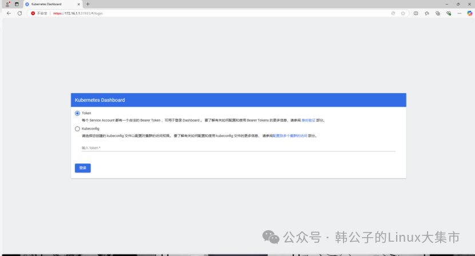The image size is (475, 256).
Task: Maximize the browser window
Action: (x=458, y=4)
